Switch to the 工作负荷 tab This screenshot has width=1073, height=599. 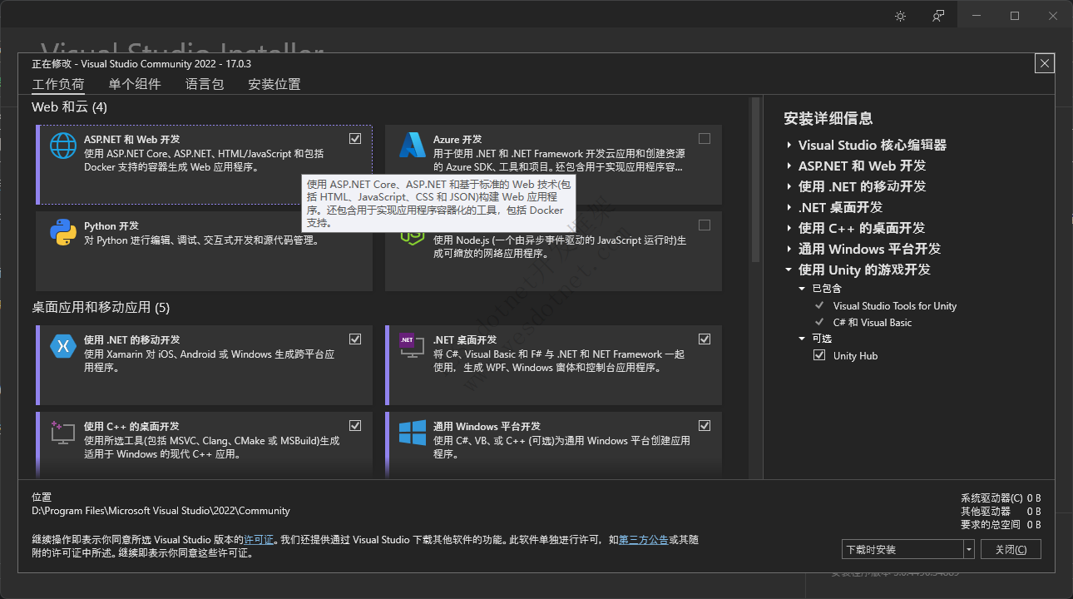(x=58, y=84)
